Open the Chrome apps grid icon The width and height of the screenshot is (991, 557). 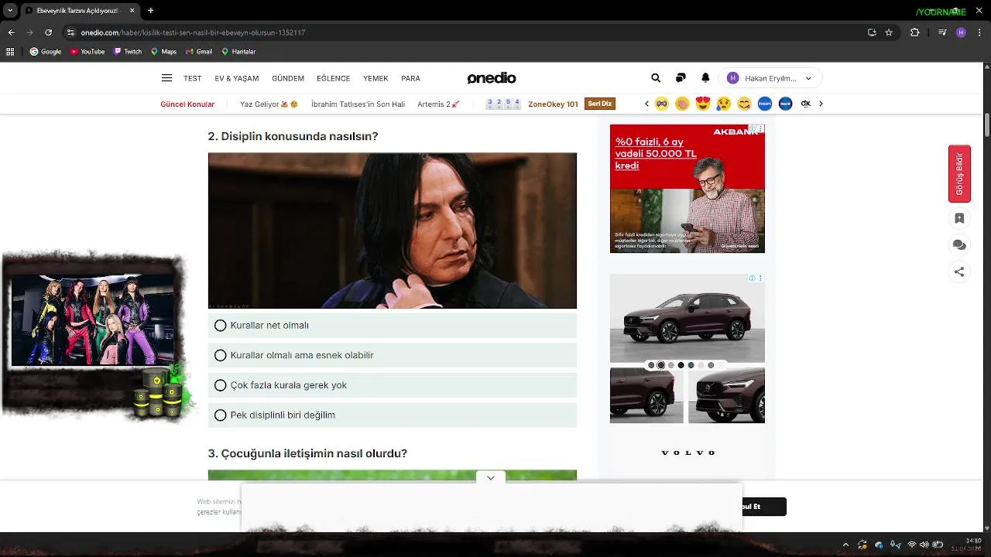10,52
